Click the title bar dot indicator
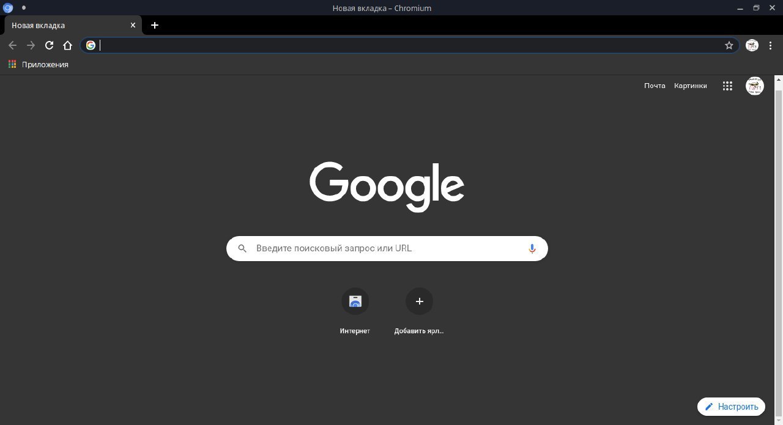The width and height of the screenshot is (783, 425). pos(23,8)
